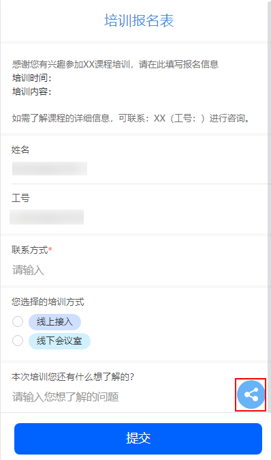Screen dimensions: 271x460
Task: Click the 培训报名表 form title
Action: coord(139,20)
